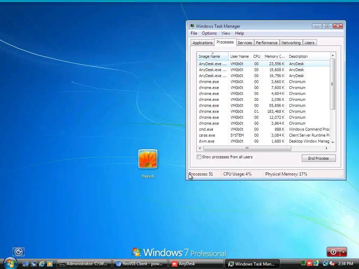Select chrome.exe row using 55,856 K

pos(263,105)
